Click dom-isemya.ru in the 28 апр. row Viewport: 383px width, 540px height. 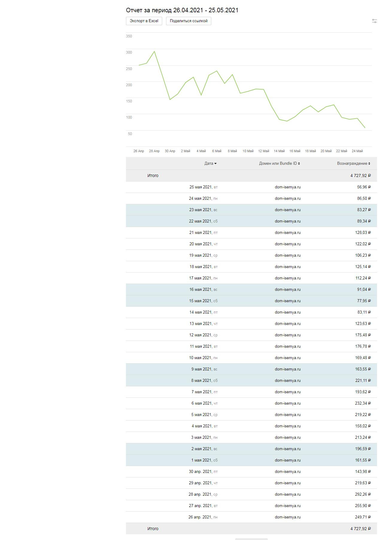click(x=288, y=494)
